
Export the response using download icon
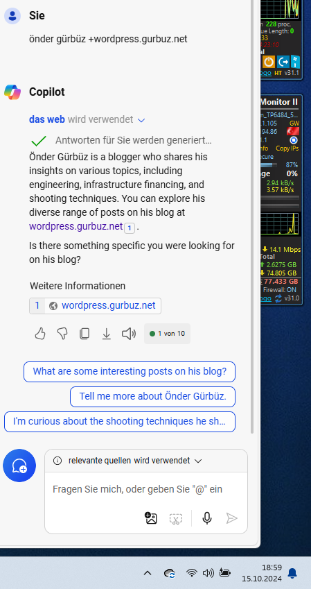click(x=107, y=334)
